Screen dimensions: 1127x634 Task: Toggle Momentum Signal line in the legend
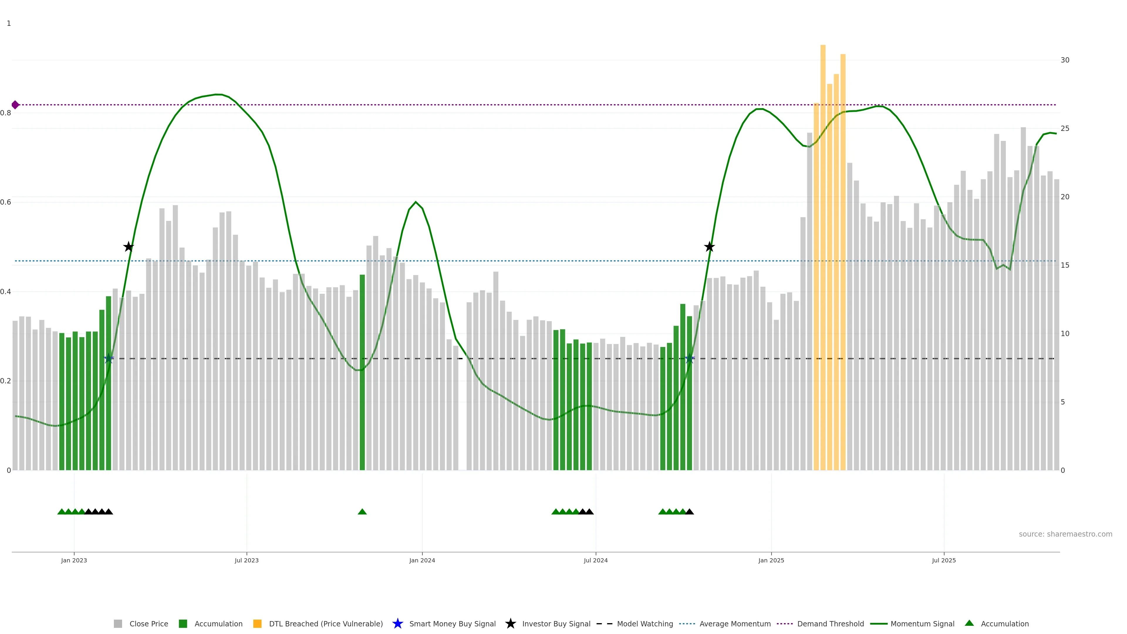coord(922,623)
